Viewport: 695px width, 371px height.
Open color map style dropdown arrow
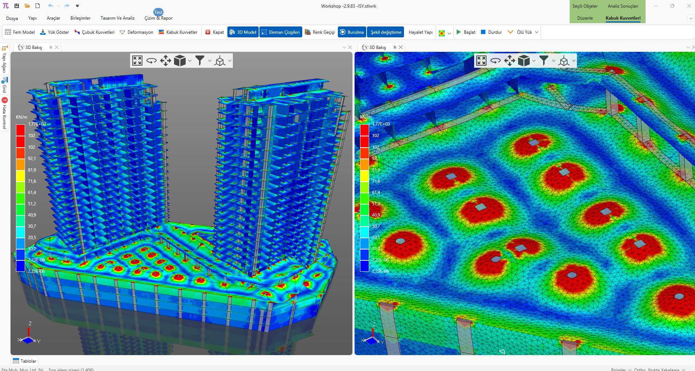(449, 33)
